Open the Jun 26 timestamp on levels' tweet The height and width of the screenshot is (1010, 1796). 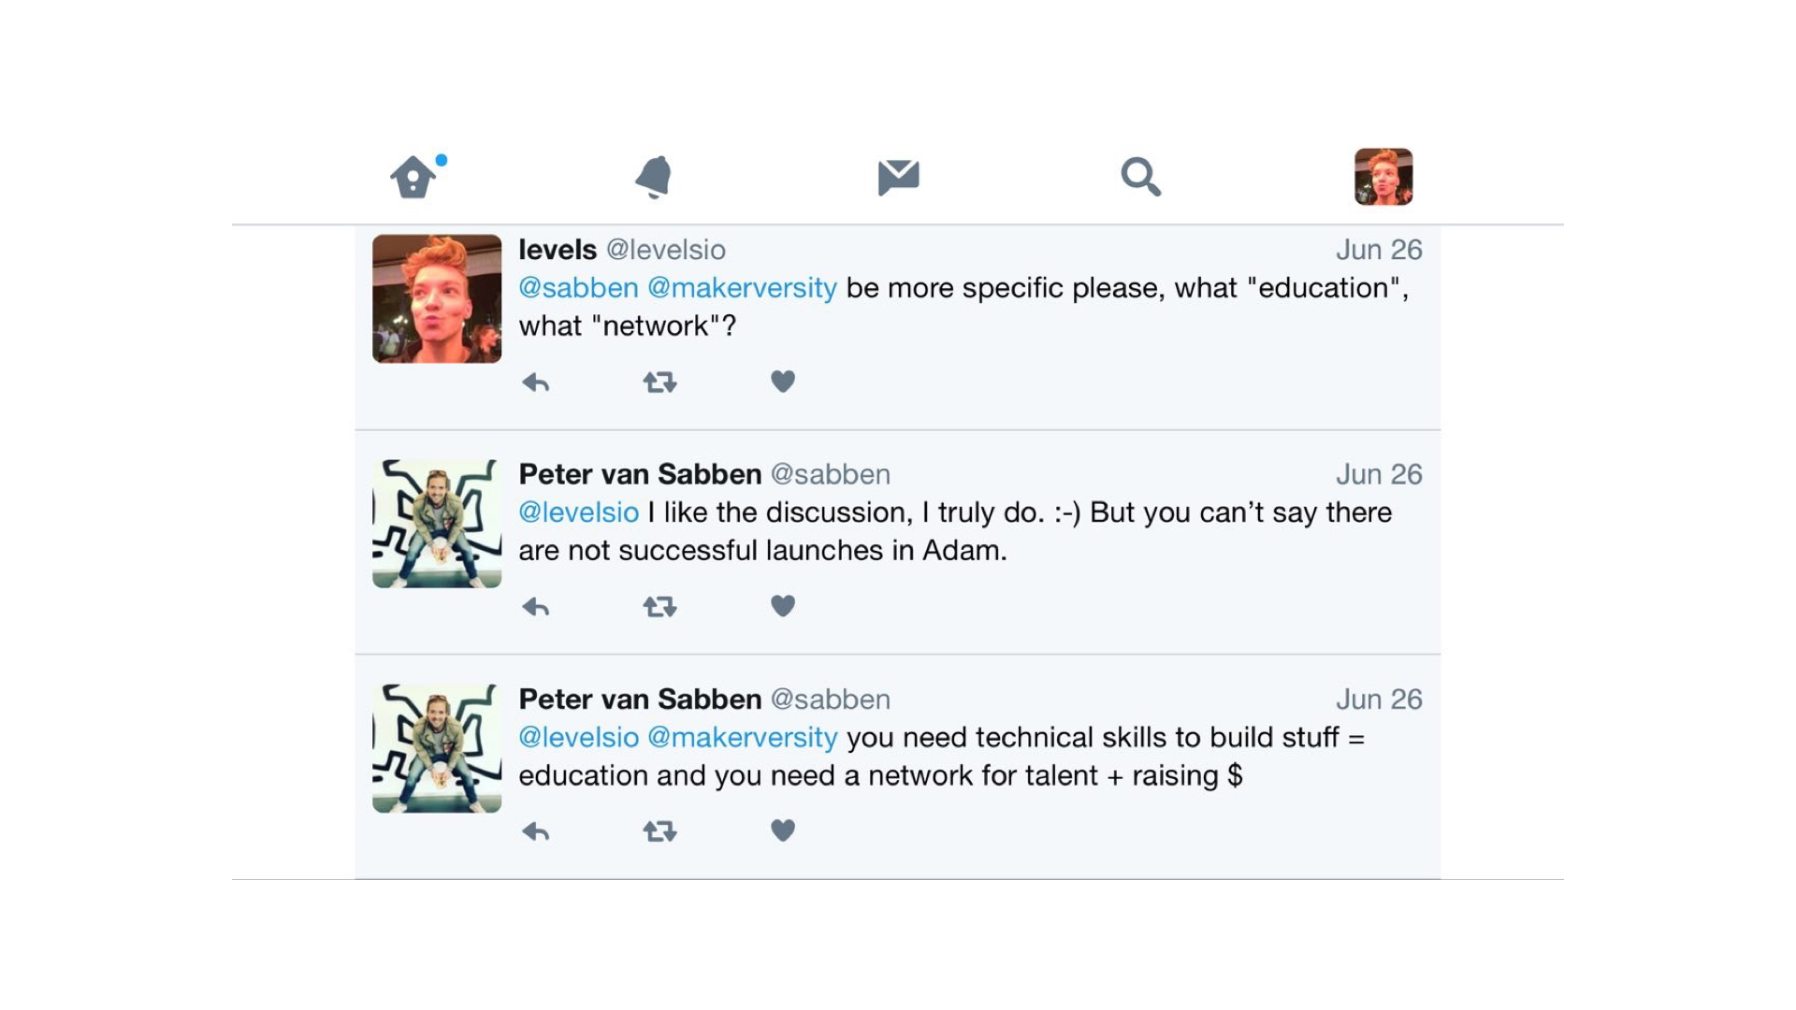click(1379, 250)
